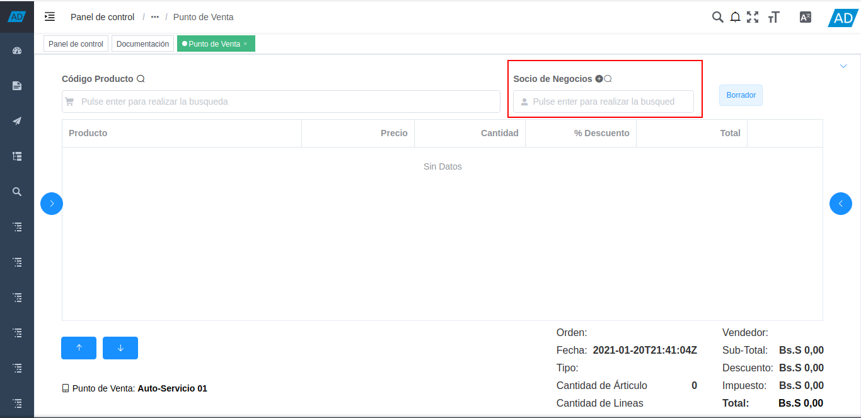861x418 pixels.
Task: Click the Total column header
Action: click(x=691, y=133)
